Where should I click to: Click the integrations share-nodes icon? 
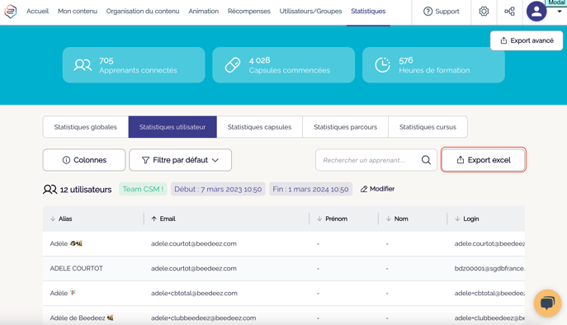(x=509, y=12)
